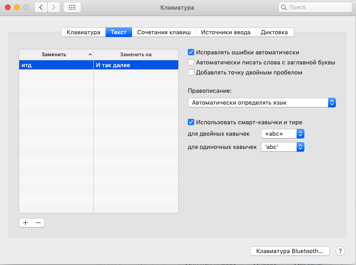Screen dimensions: 356x265
Task: Open the Диктовка tab
Action: [274, 32]
